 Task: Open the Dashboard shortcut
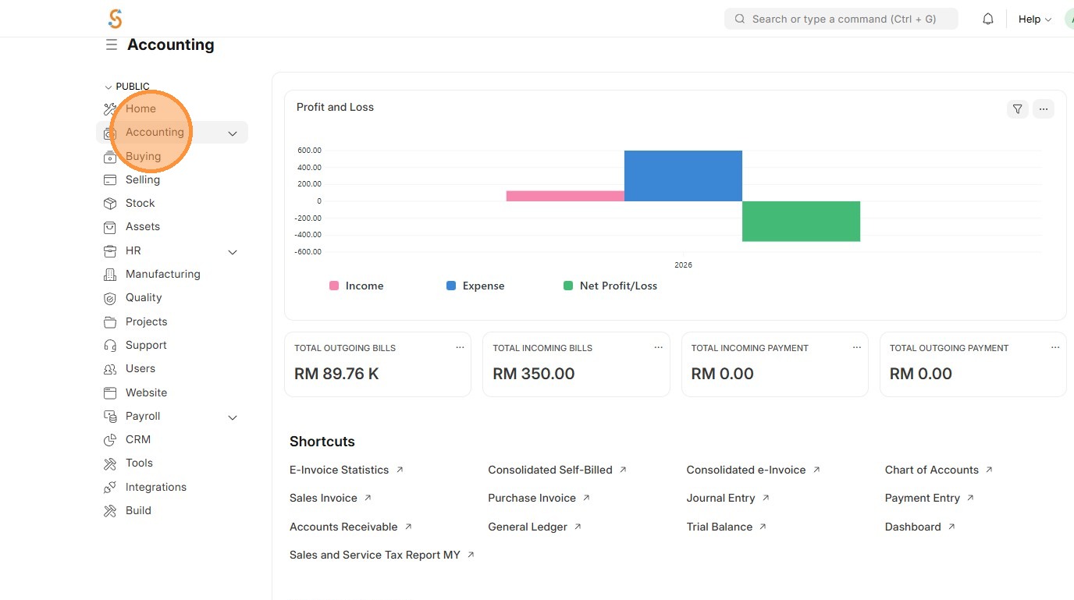pyautogui.click(x=920, y=527)
